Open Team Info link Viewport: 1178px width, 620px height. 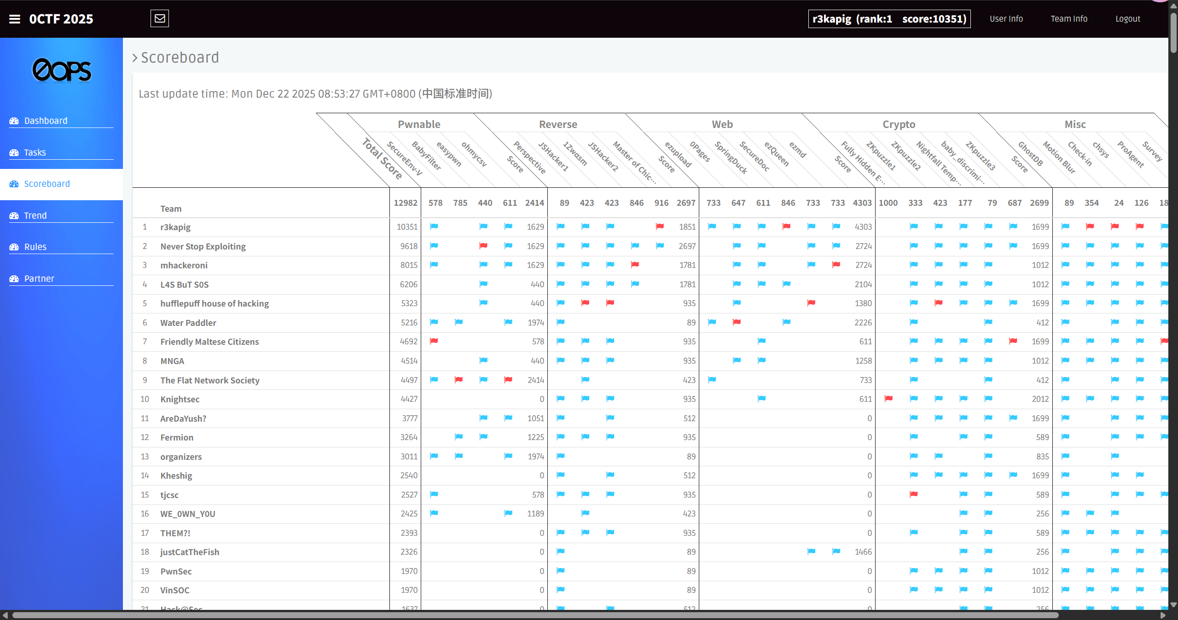[1069, 19]
